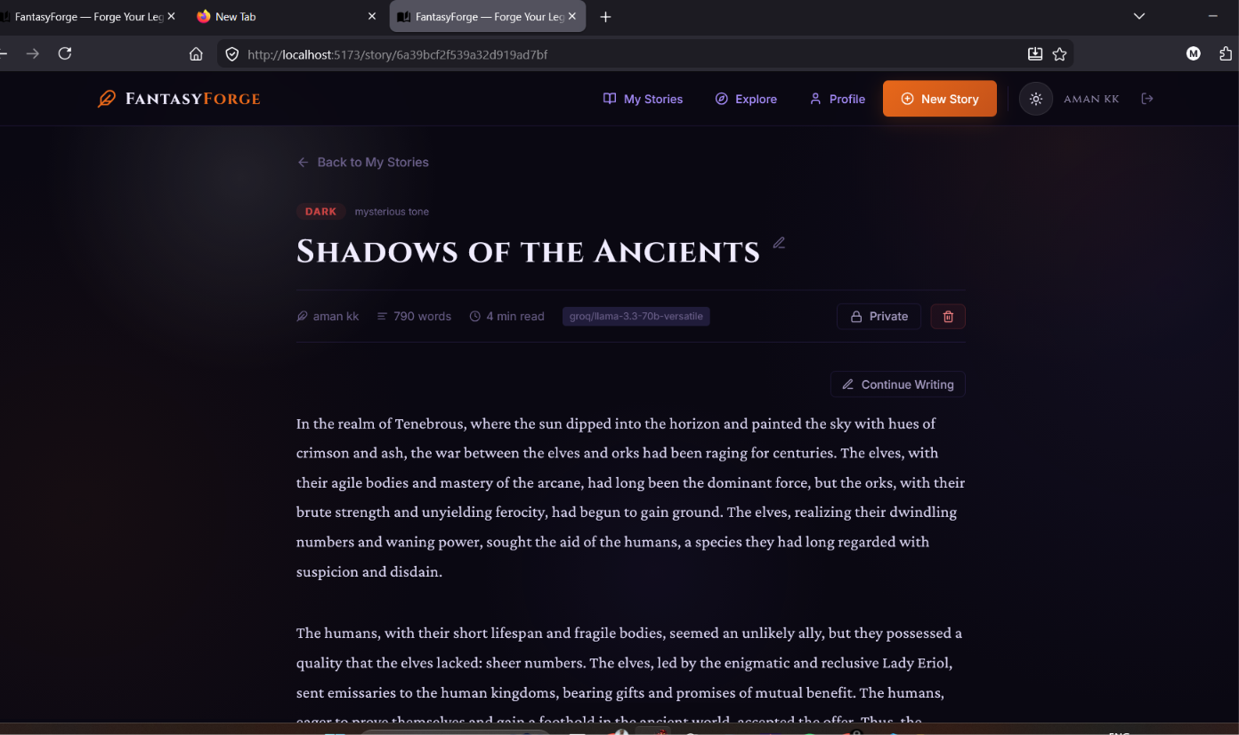This screenshot has height=735, width=1239.
Task: Reload the current page
Action: 64,53
